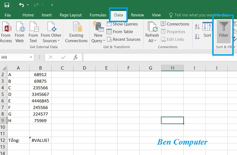The image size is (237, 155).
Task: Select column A header
Action: click(18, 68)
